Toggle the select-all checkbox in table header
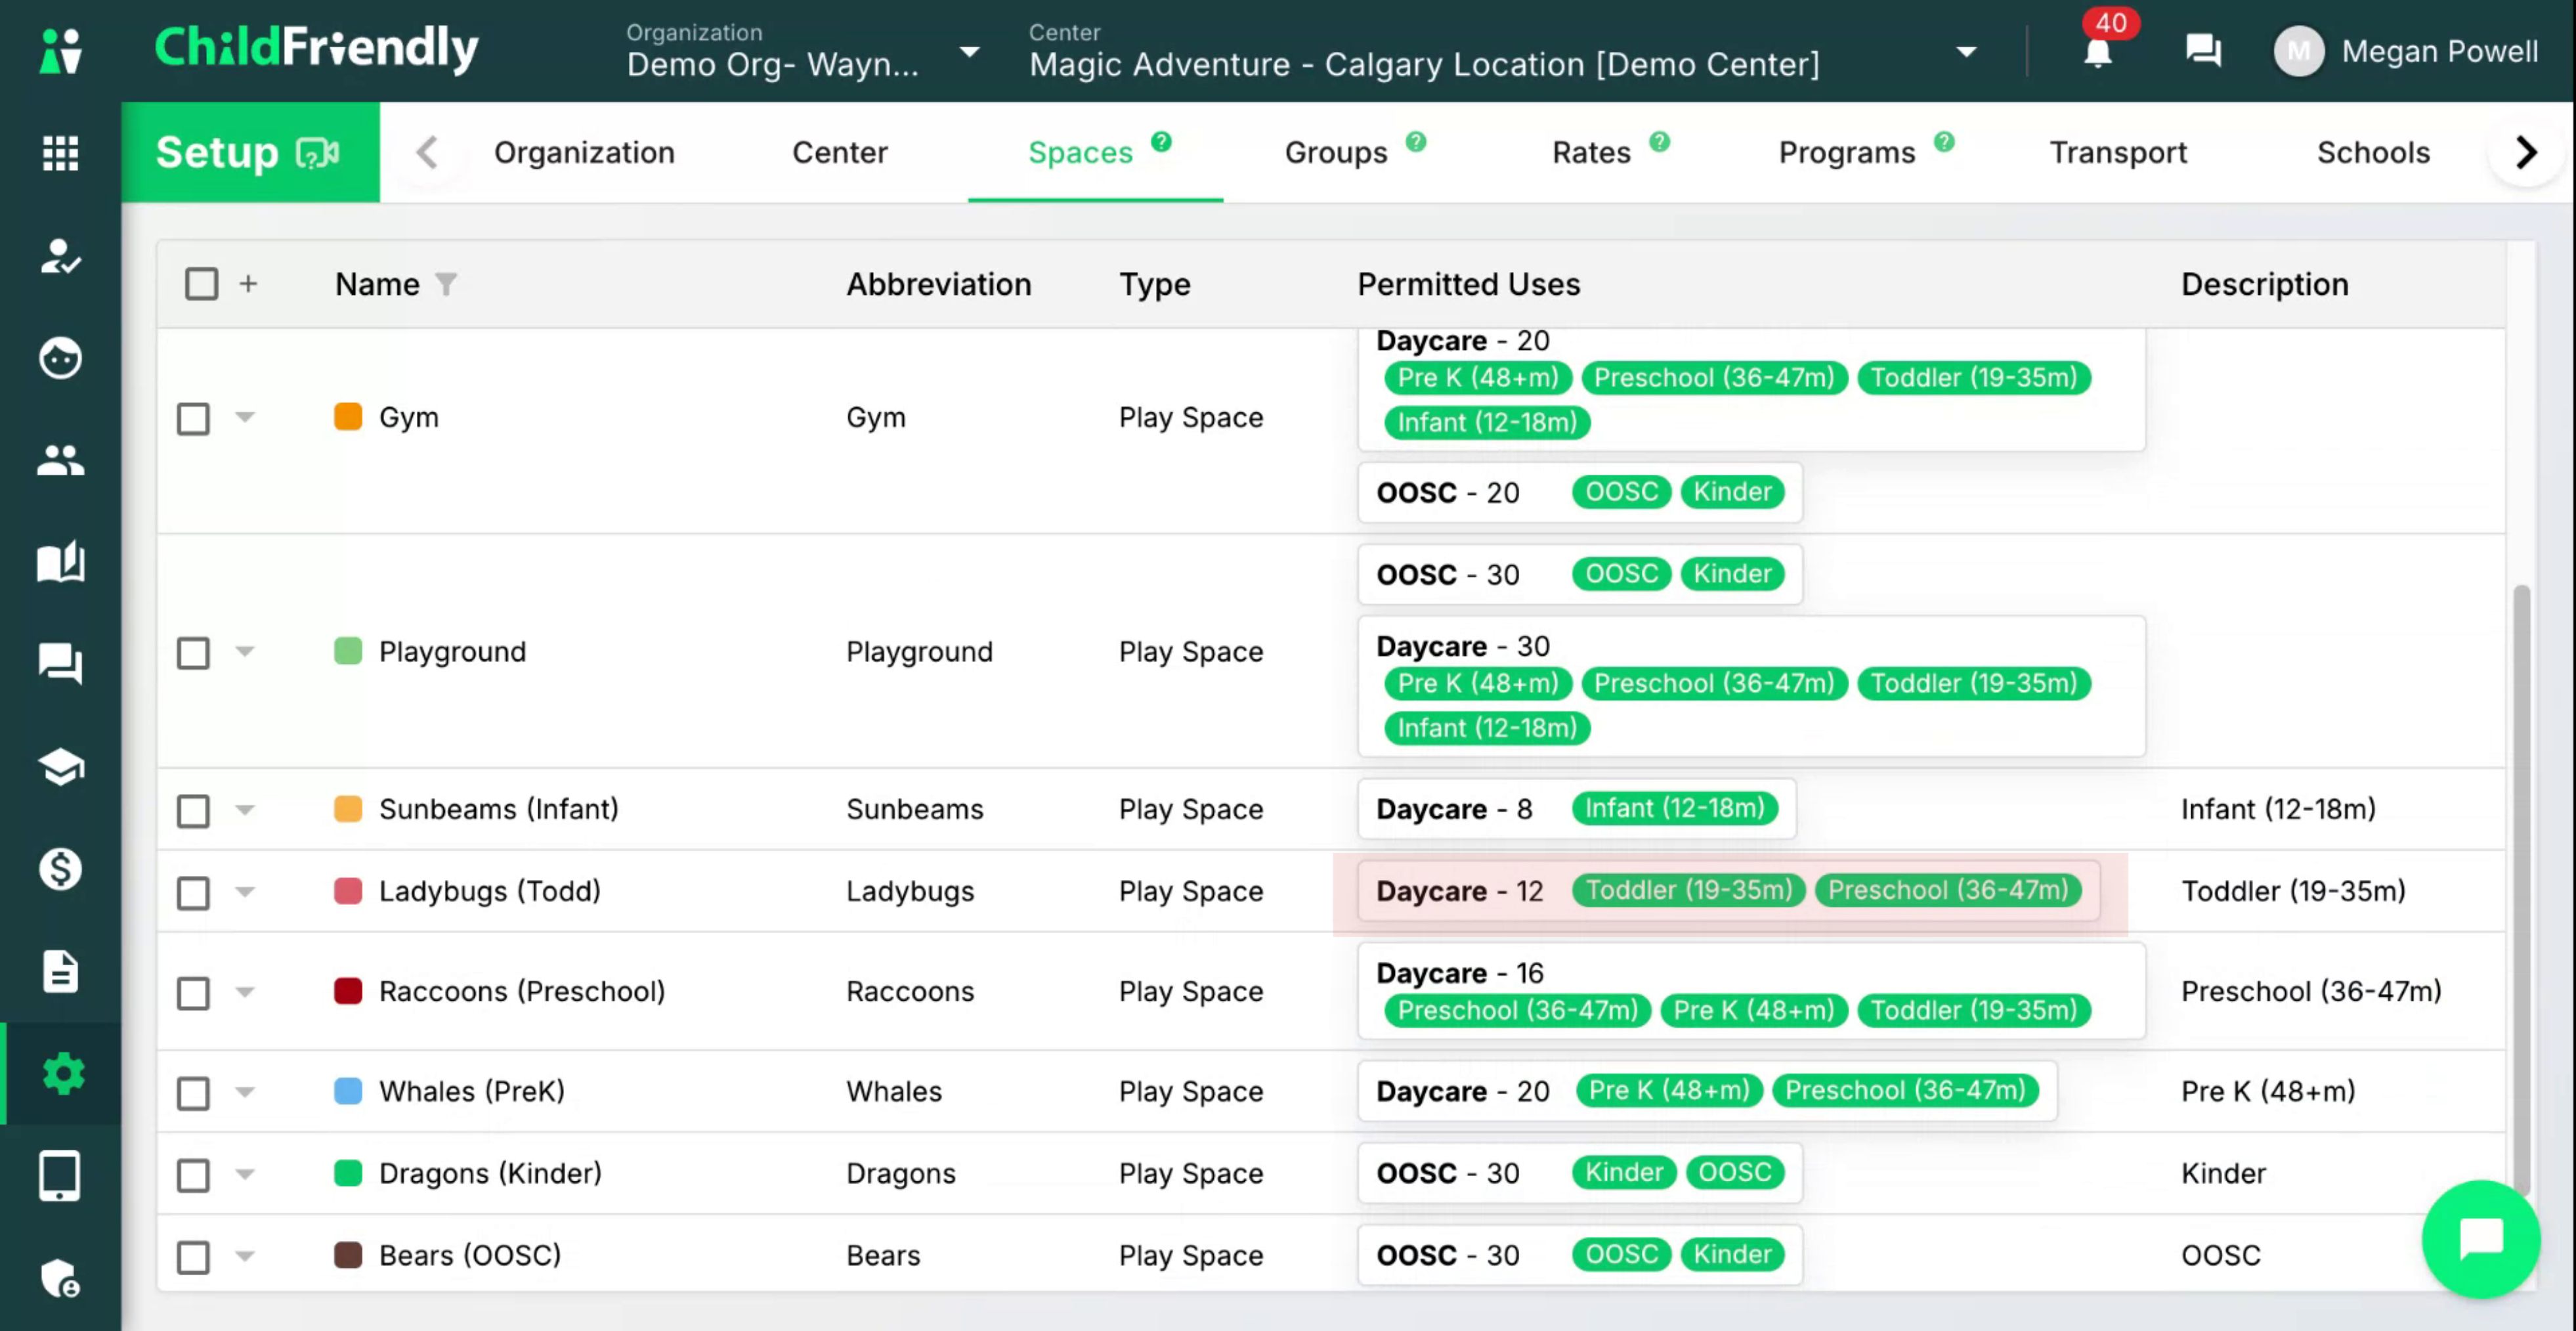Viewport: 2576px width, 1331px height. [201, 284]
